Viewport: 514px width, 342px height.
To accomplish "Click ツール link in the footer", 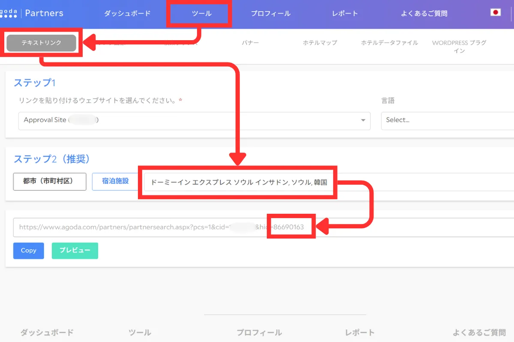I will (140, 332).
